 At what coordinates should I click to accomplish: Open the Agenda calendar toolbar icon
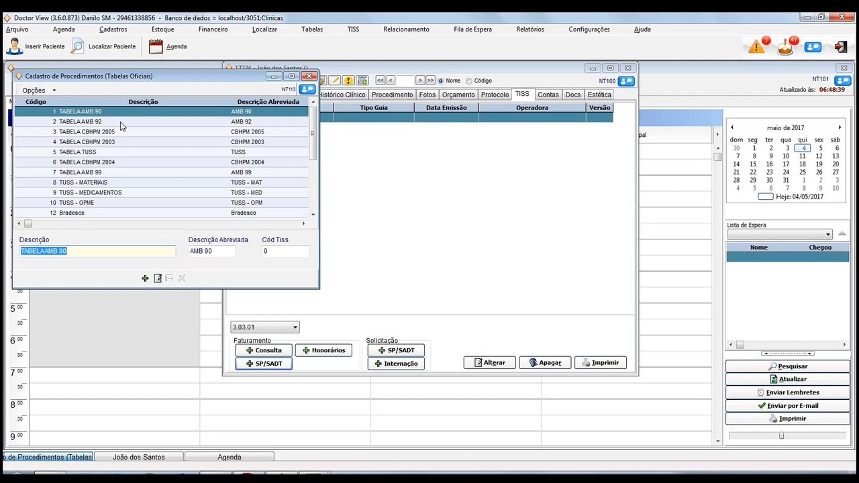[156, 46]
